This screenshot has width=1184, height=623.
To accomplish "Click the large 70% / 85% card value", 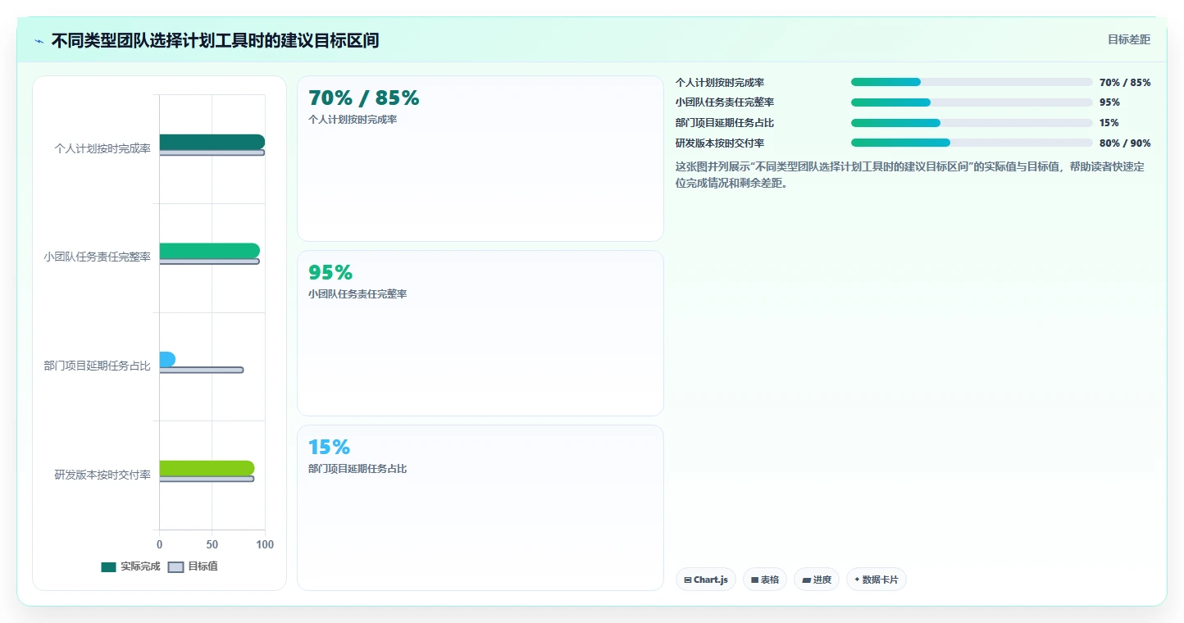I will point(364,98).
